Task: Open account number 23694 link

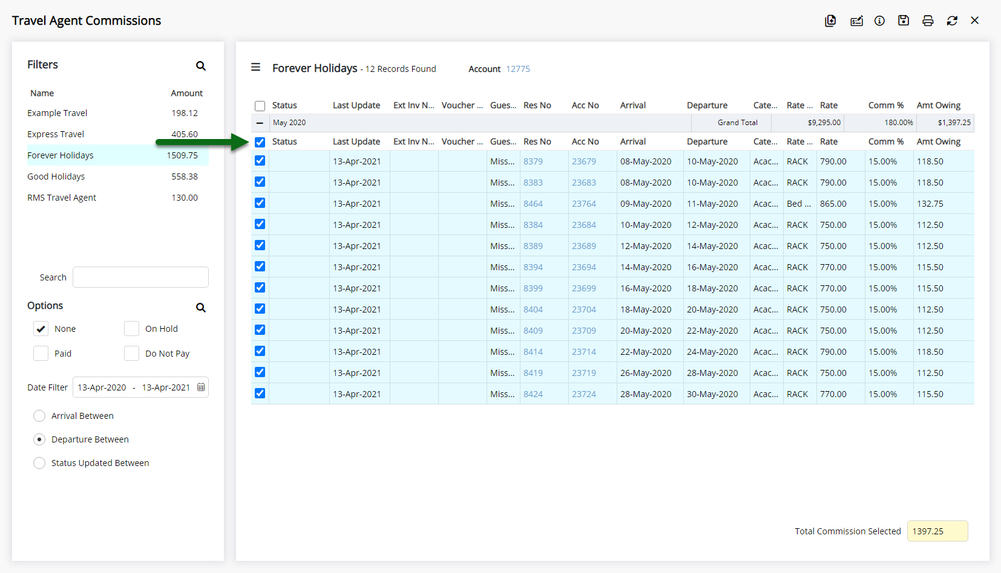Action: 584,267
